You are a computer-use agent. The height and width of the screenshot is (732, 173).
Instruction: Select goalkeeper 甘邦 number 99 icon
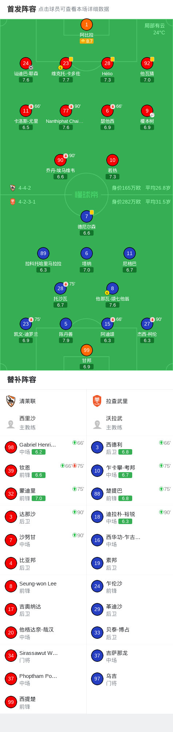pyautogui.click(x=87, y=350)
